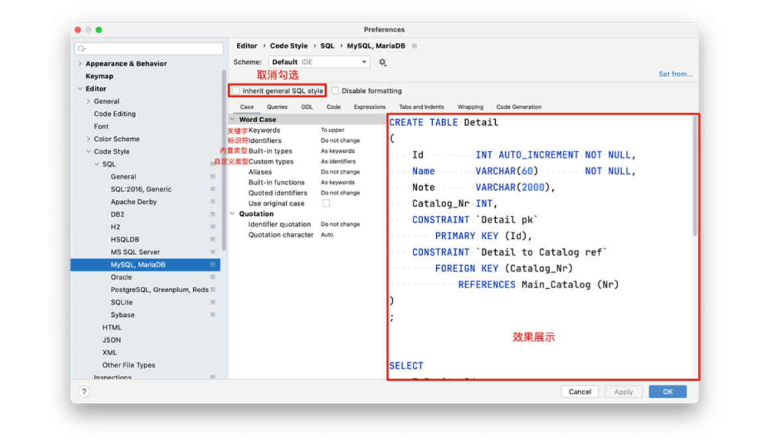The image size is (760, 441).
Task: Click the help question mark icon
Action: pyautogui.click(x=84, y=391)
